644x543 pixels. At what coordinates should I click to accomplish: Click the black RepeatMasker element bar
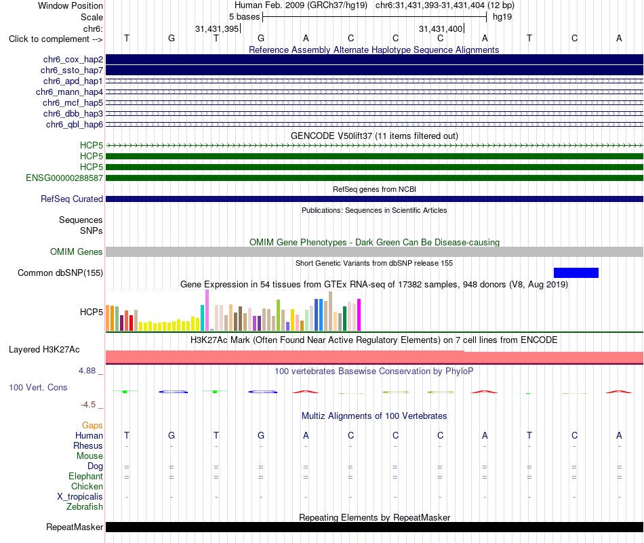(374, 527)
